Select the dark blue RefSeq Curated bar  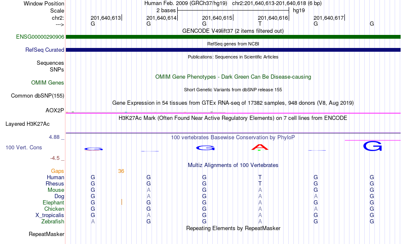[x=233, y=50]
